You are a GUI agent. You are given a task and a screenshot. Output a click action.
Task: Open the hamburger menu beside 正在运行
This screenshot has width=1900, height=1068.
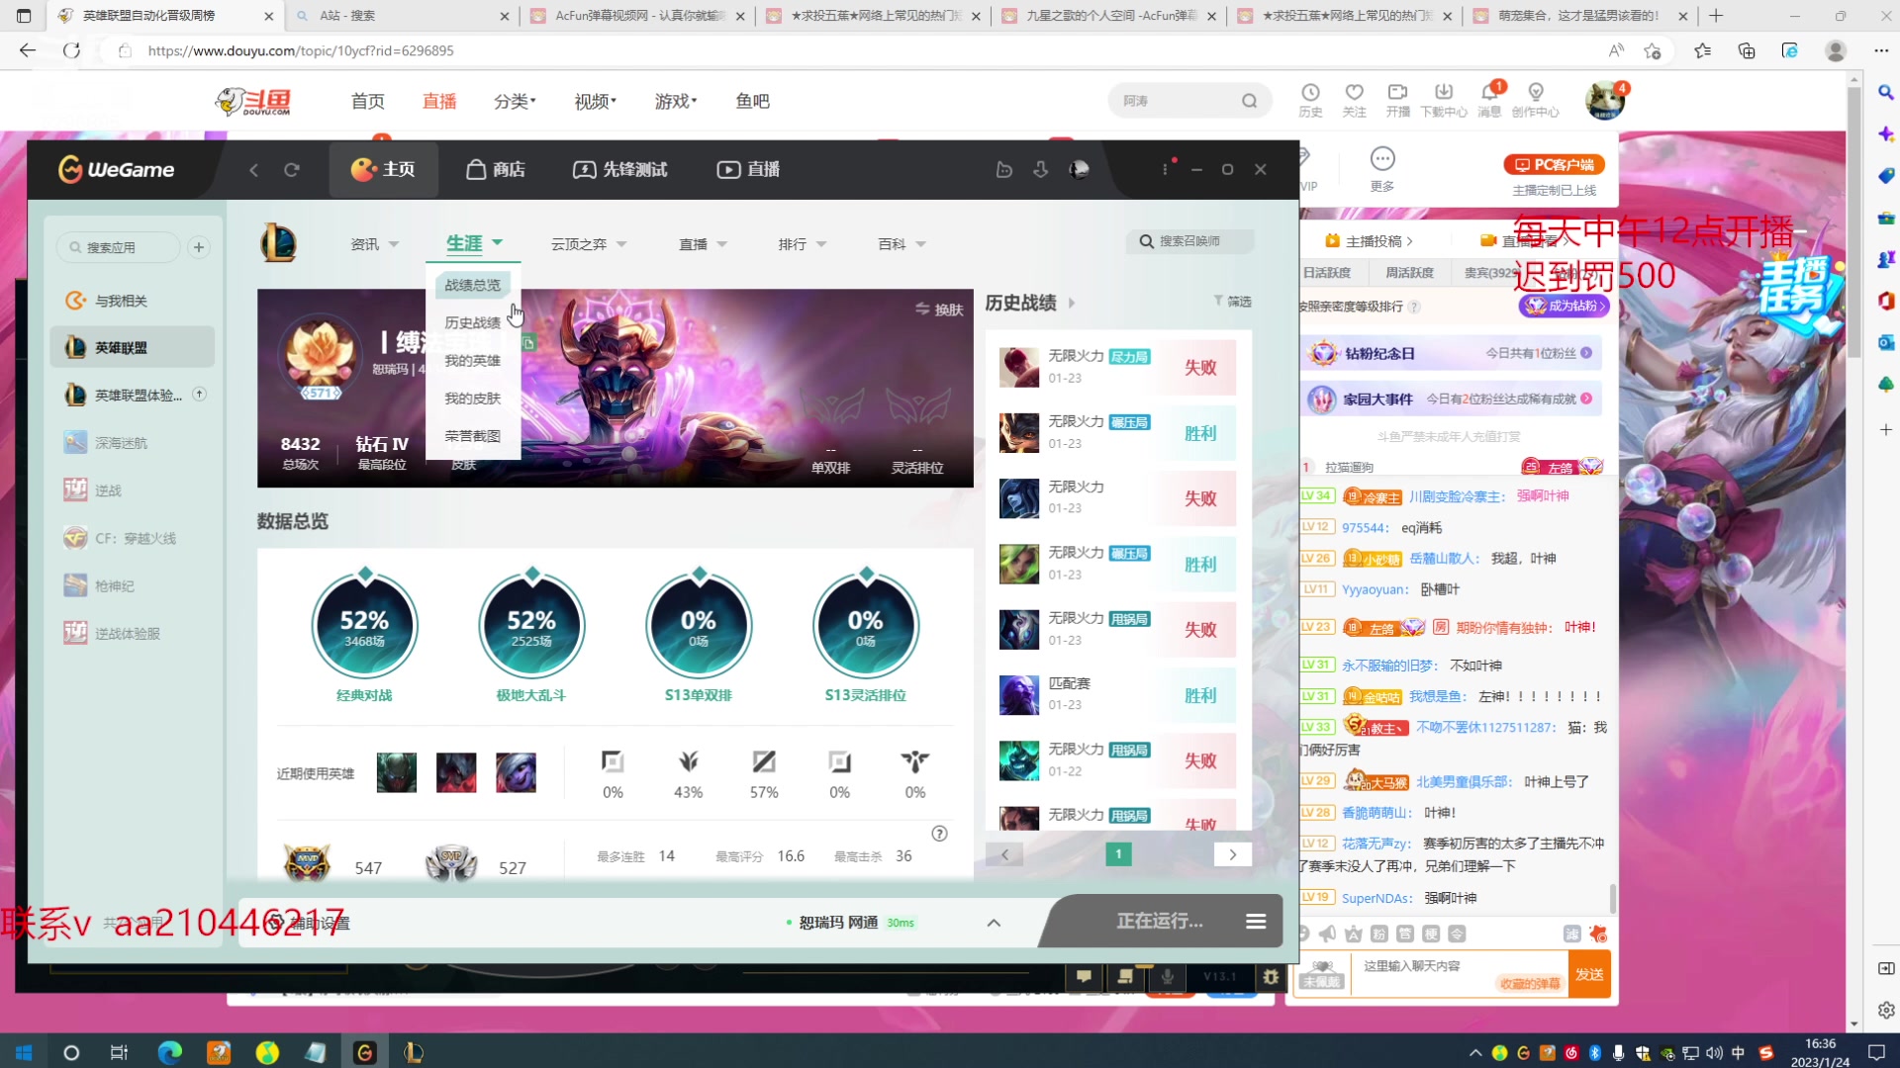point(1256,922)
